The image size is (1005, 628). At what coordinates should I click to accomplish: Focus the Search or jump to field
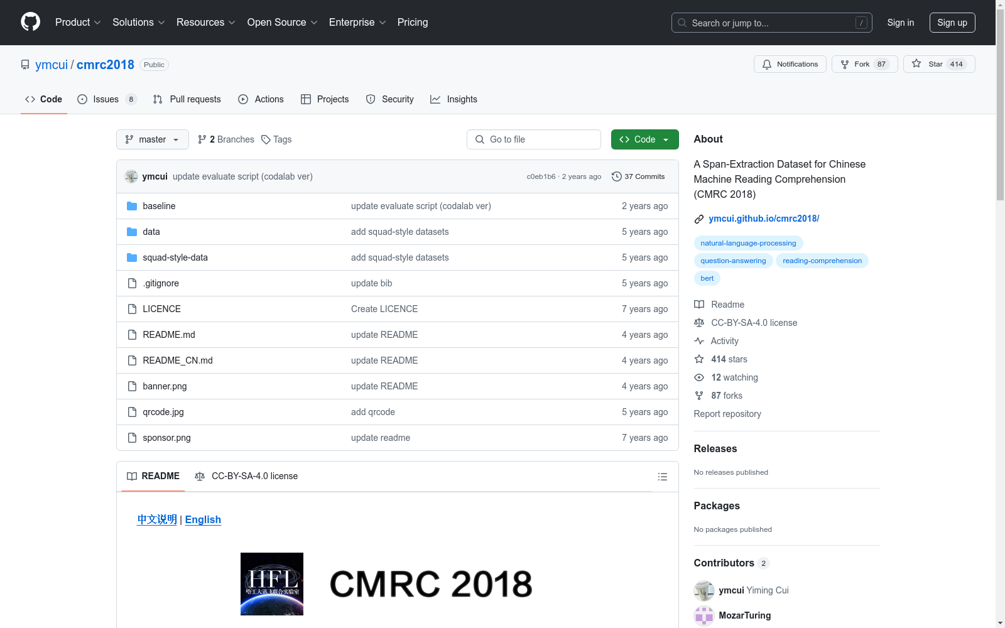pos(771,23)
